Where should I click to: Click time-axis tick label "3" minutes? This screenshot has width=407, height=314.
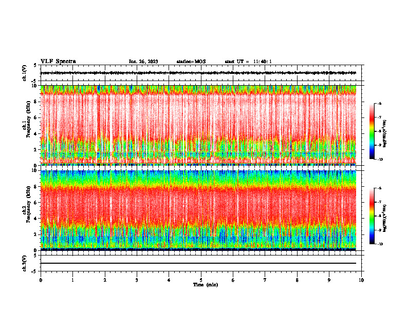point(137,280)
